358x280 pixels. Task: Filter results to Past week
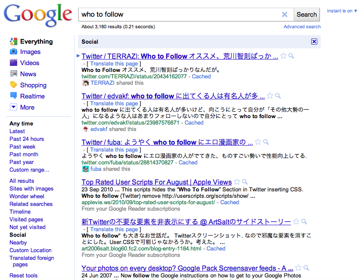(x=22, y=146)
